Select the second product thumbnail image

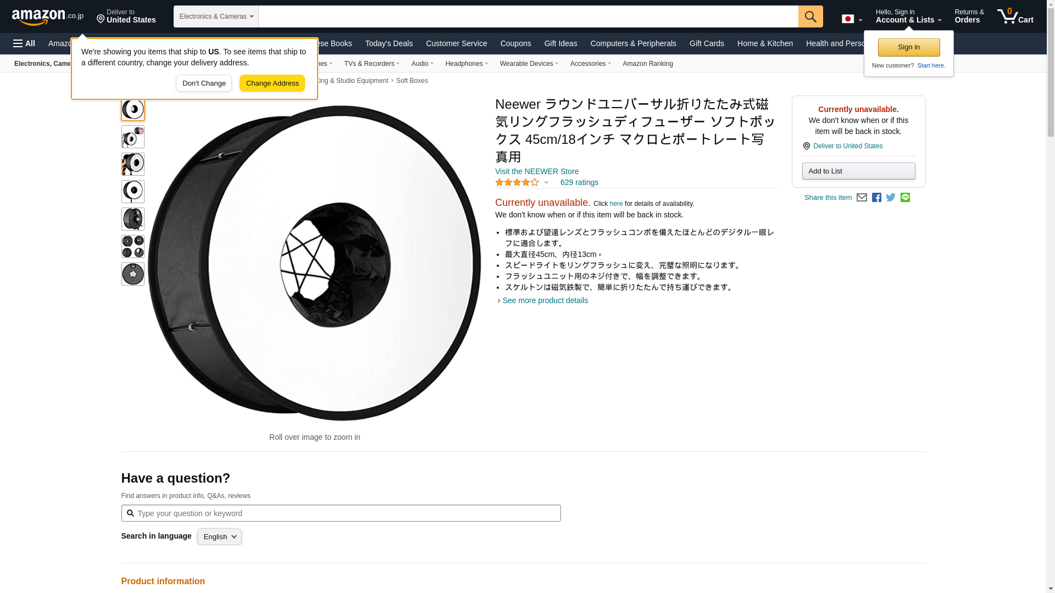pos(133,137)
